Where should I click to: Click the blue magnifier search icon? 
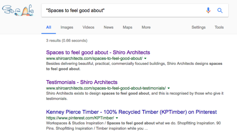tap(220, 10)
